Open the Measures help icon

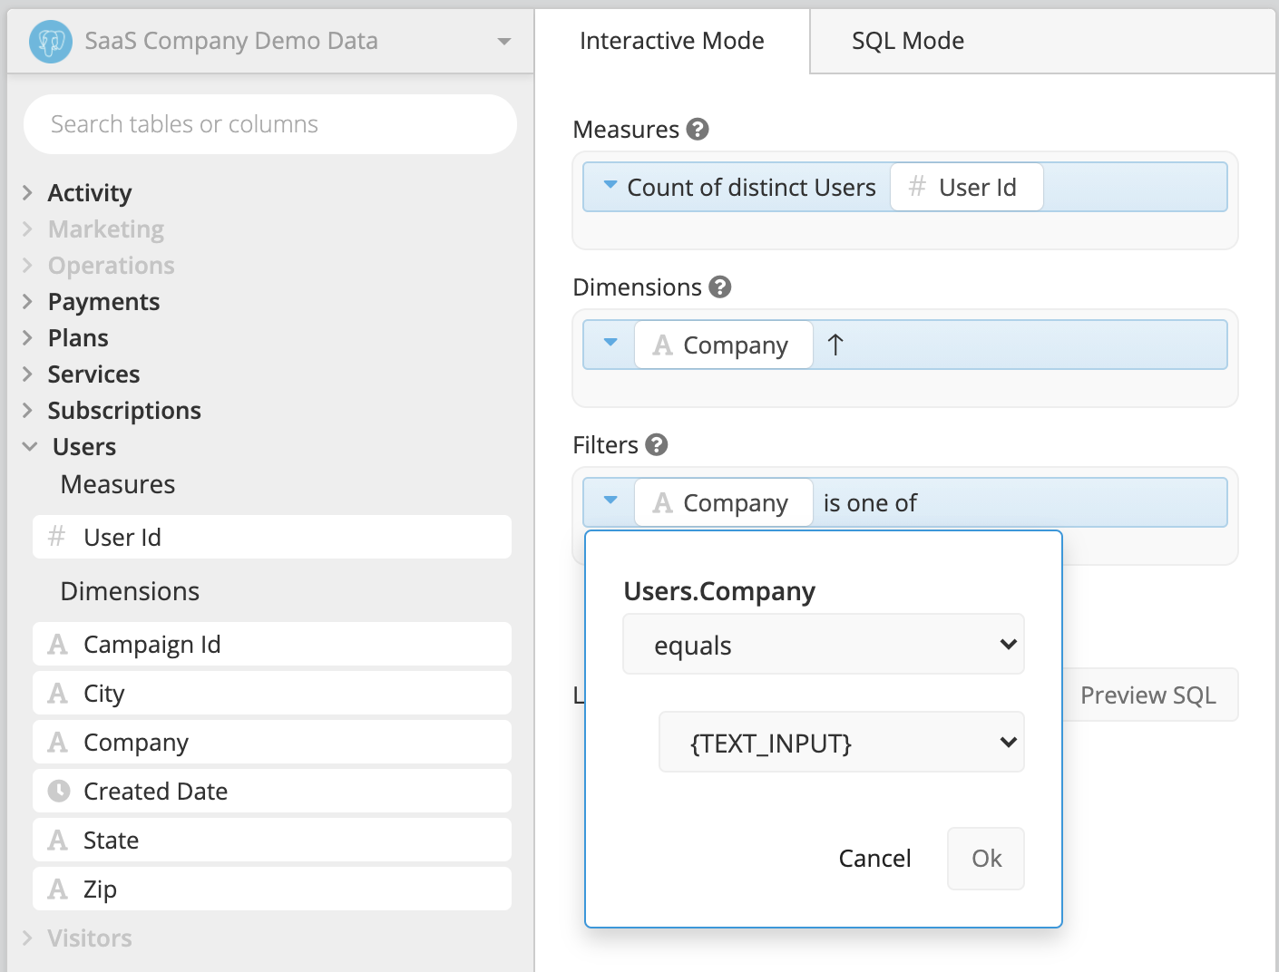point(698,129)
